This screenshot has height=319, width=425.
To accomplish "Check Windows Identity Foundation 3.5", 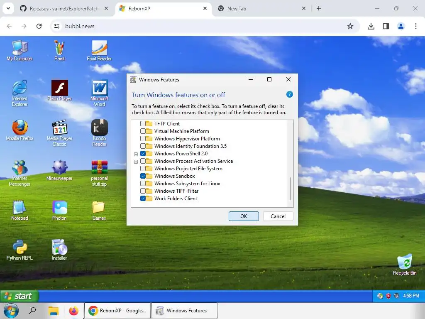I will [143, 146].
